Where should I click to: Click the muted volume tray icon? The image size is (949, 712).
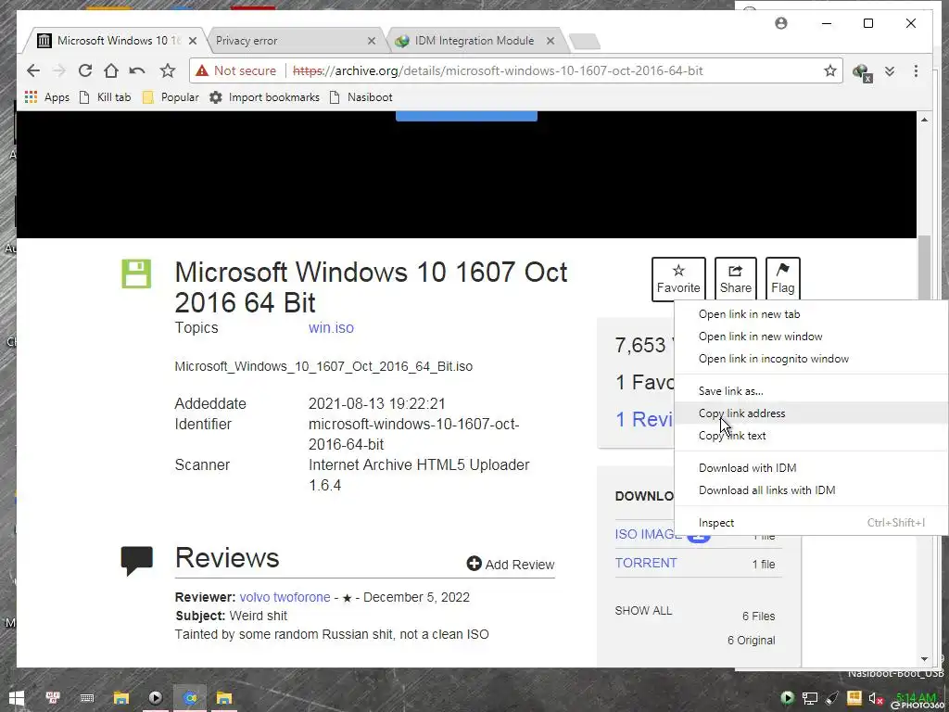pyautogui.click(x=876, y=698)
